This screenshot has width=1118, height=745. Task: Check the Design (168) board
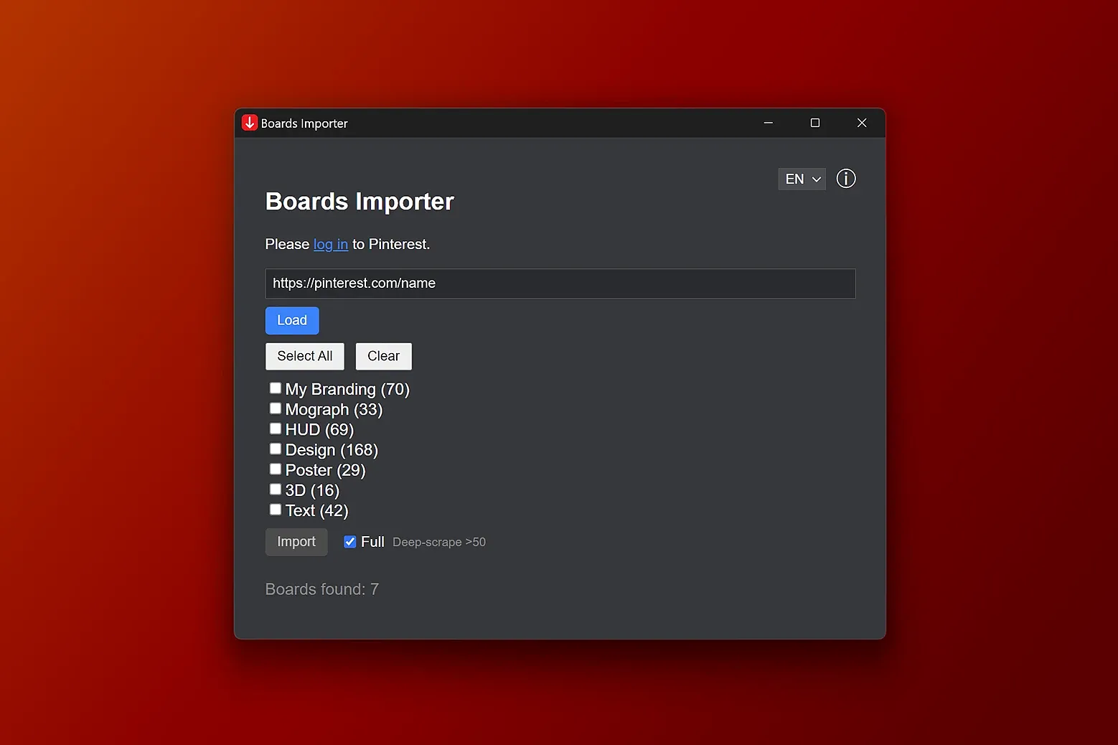(x=276, y=449)
